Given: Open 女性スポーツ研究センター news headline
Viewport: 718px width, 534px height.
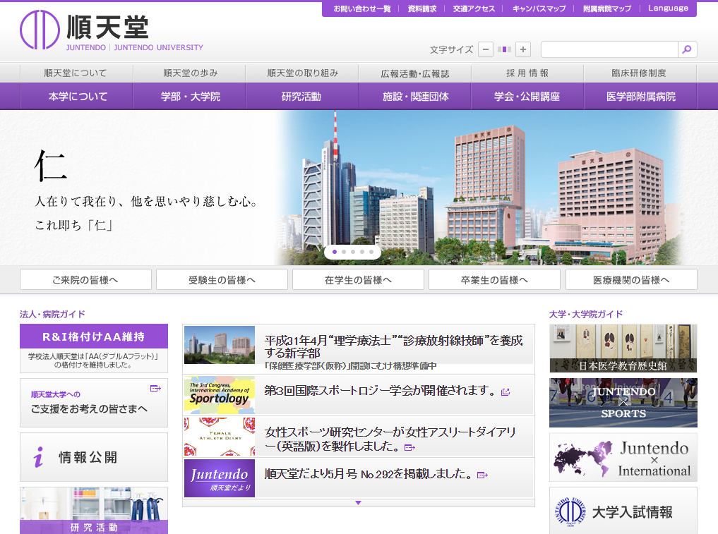Looking at the screenshot, I should 390,439.
